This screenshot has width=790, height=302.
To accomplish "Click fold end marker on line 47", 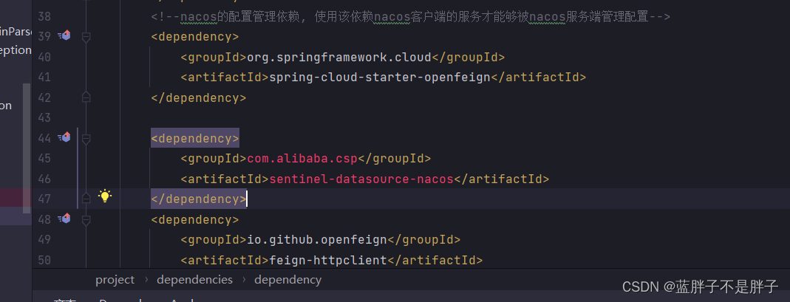I will pyautogui.click(x=86, y=199).
